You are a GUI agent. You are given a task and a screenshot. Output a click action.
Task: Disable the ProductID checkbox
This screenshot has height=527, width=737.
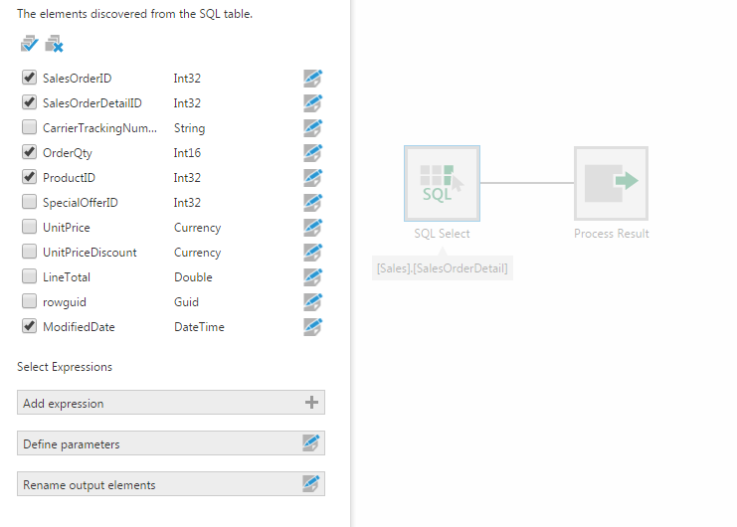pyautogui.click(x=29, y=177)
